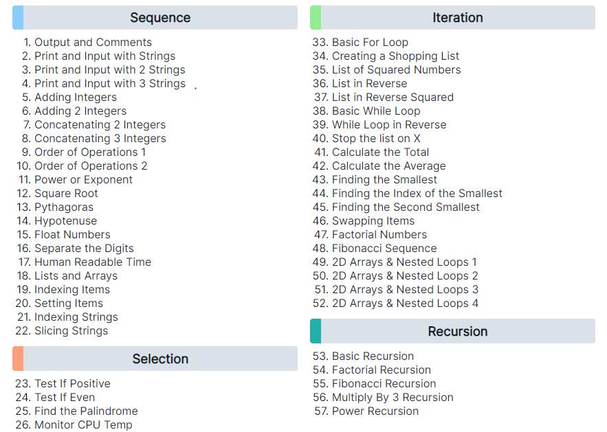Open Finding the Index of the Smallest
607x432 pixels.
(x=417, y=194)
